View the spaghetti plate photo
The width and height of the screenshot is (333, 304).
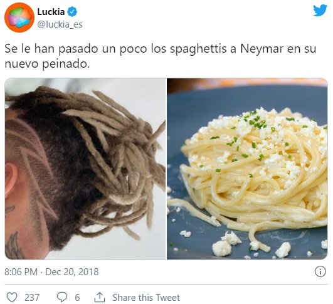pyautogui.click(x=247, y=169)
